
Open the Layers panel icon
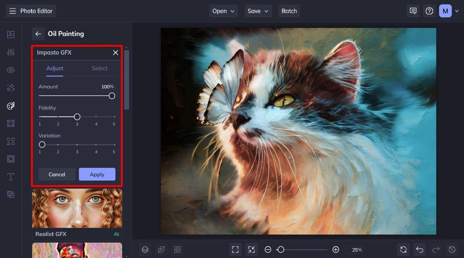click(145, 250)
